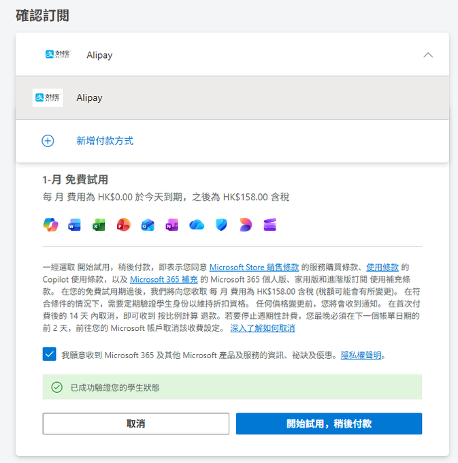
Task: Uncheck the Microsoft 365 marketing info checkbox
Action: coord(49,355)
